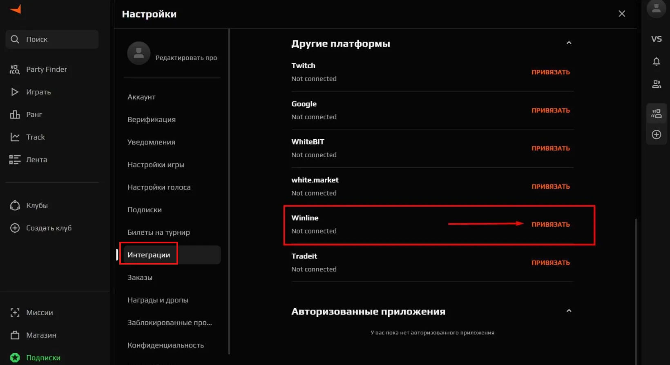Open the Ранг page

(x=34, y=114)
